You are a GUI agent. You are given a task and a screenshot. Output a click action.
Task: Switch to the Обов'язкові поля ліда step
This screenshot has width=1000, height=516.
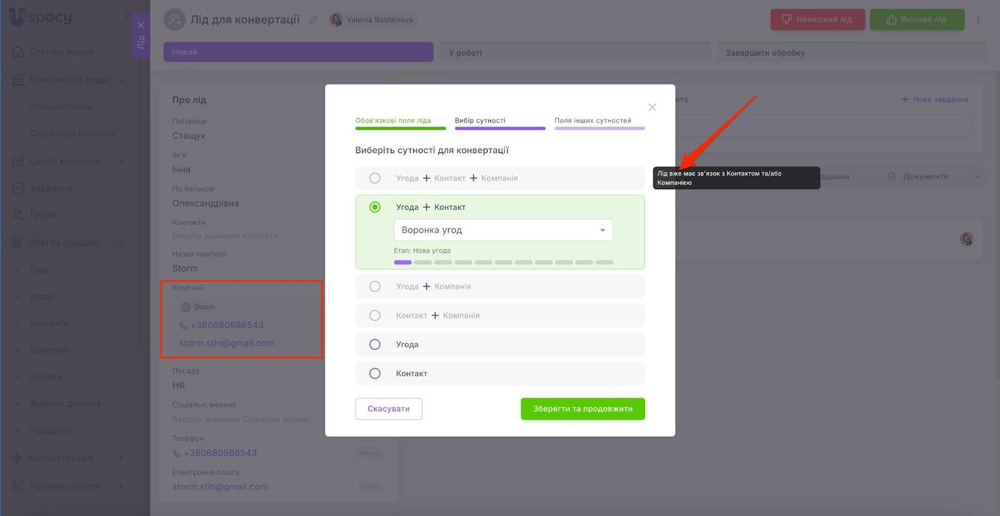[401, 122]
